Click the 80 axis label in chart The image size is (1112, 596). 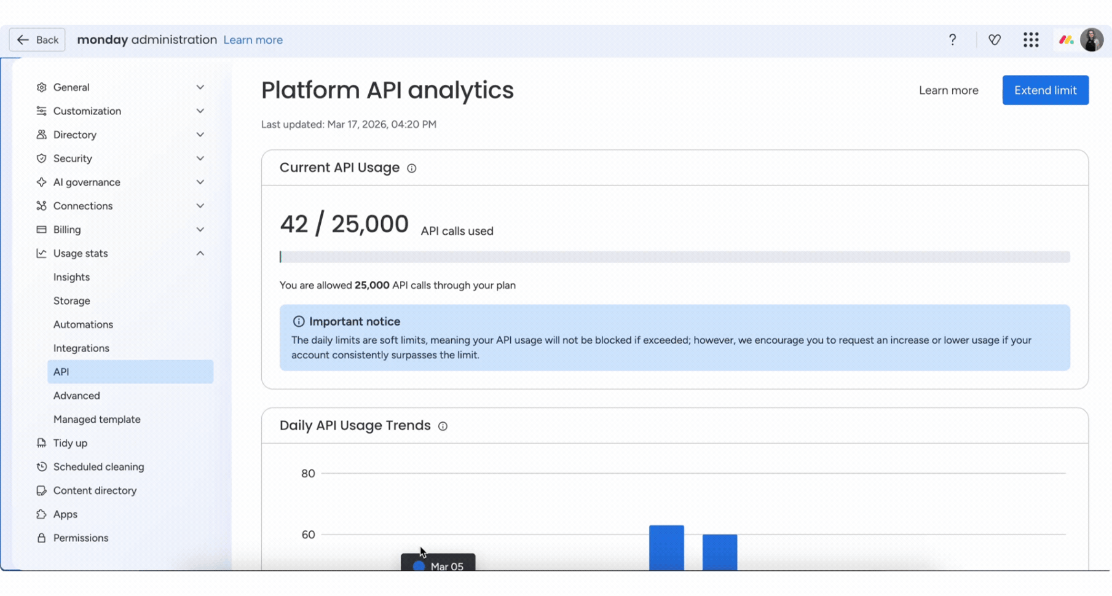click(x=308, y=474)
